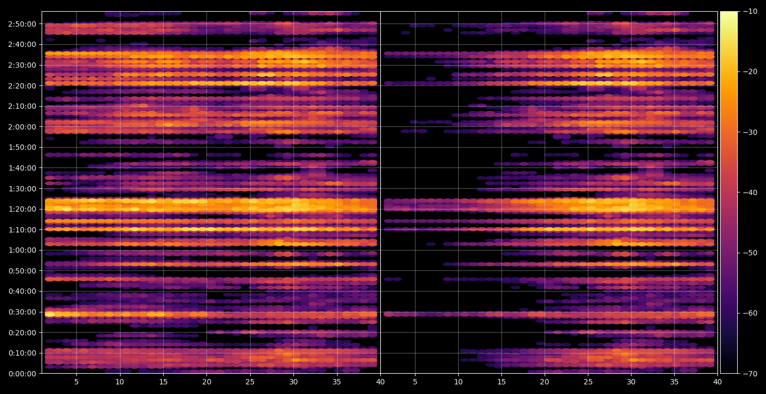Select the 0:30:00 y-axis tick label
The width and height of the screenshot is (766, 394).
pyautogui.click(x=22, y=312)
